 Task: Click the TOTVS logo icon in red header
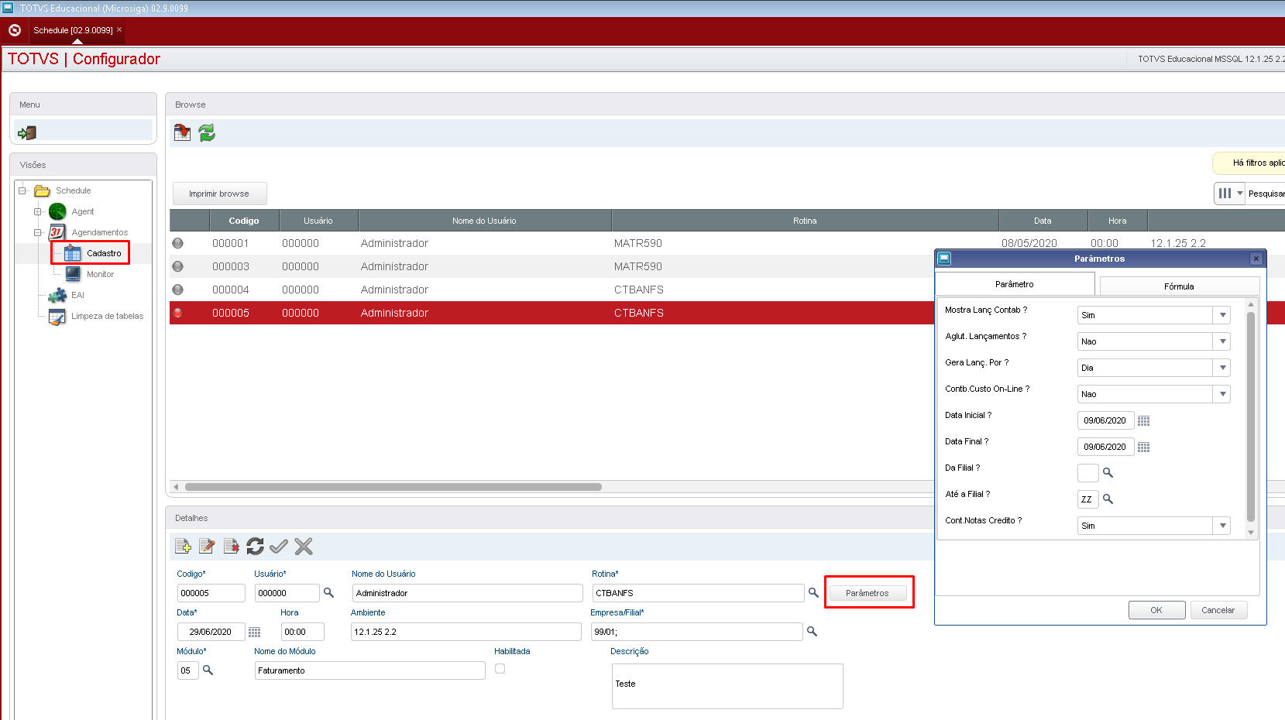(x=15, y=30)
